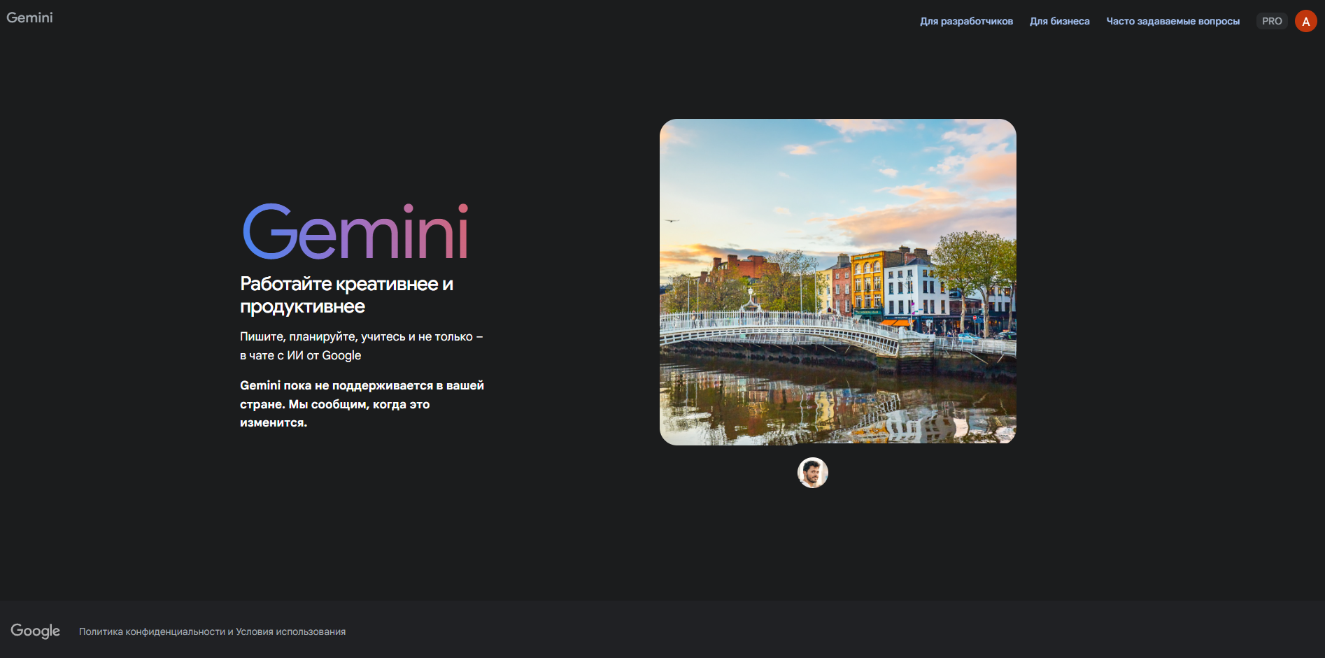Screen dimensions: 1325x658
Task: Open the Для бизнеса link
Action: click(1059, 21)
